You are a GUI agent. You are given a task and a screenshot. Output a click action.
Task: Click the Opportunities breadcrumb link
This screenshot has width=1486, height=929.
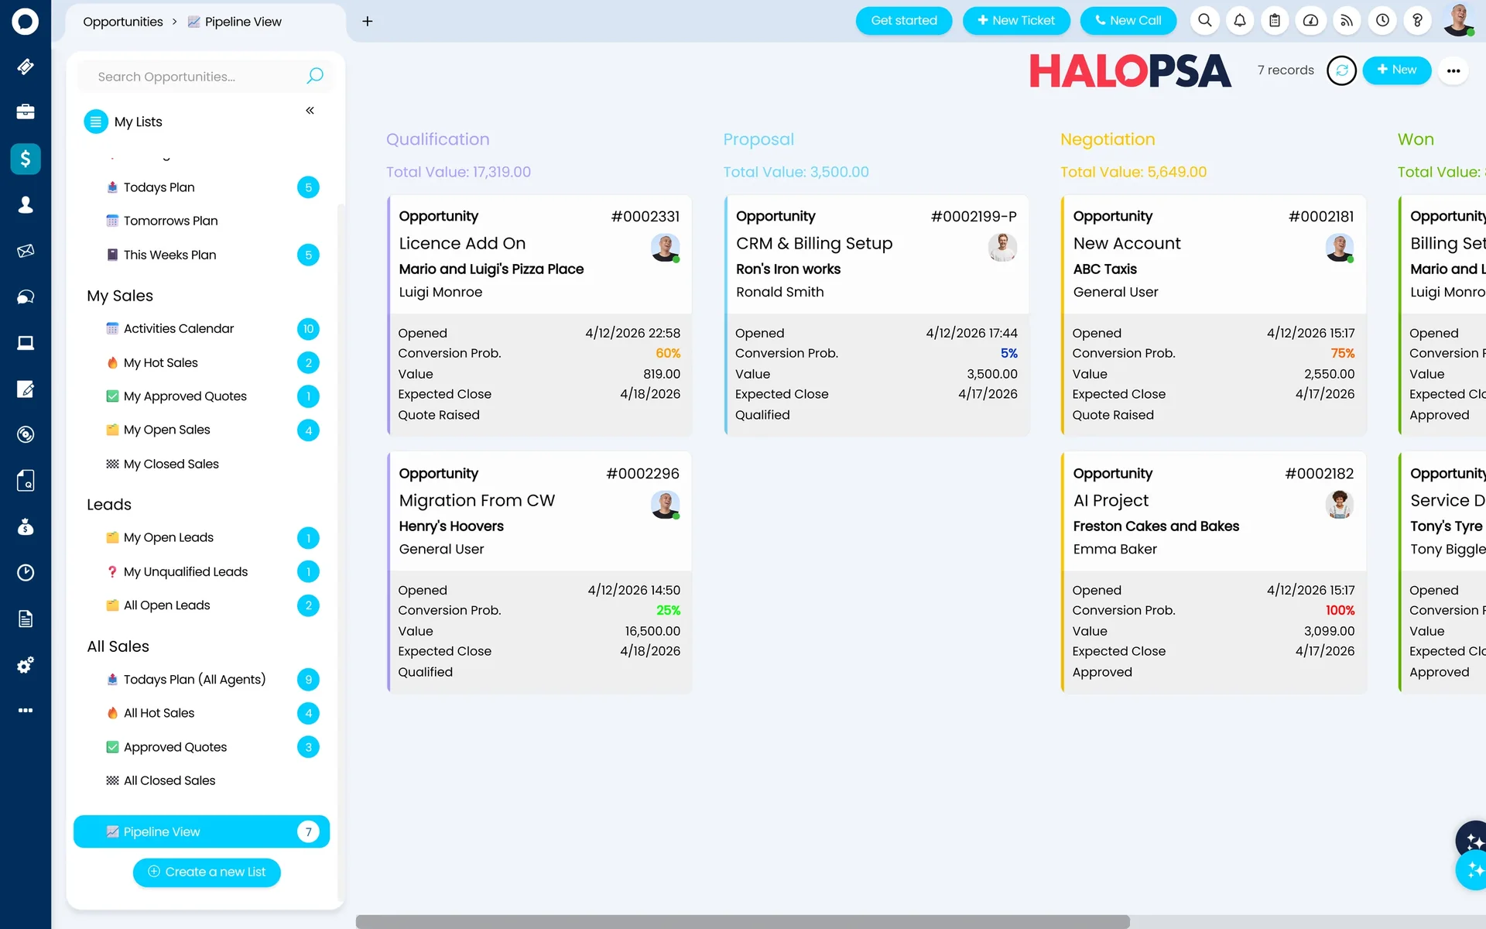pyautogui.click(x=123, y=22)
